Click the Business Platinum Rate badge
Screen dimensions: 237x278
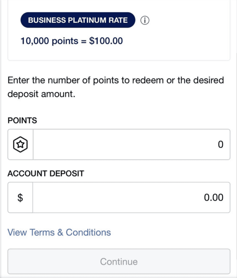pos(78,20)
